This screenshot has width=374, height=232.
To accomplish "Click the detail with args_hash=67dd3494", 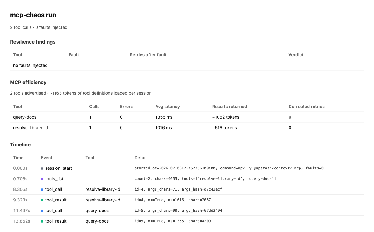I will 178,211.
